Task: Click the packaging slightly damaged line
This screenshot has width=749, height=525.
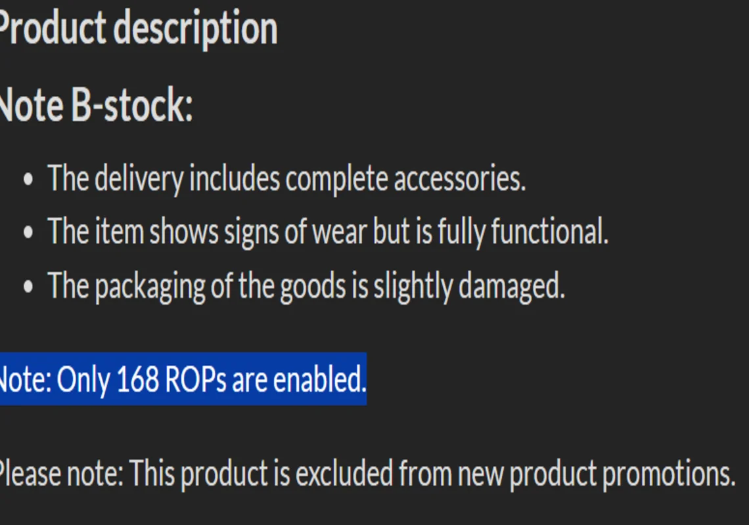Action: click(x=306, y=286)
